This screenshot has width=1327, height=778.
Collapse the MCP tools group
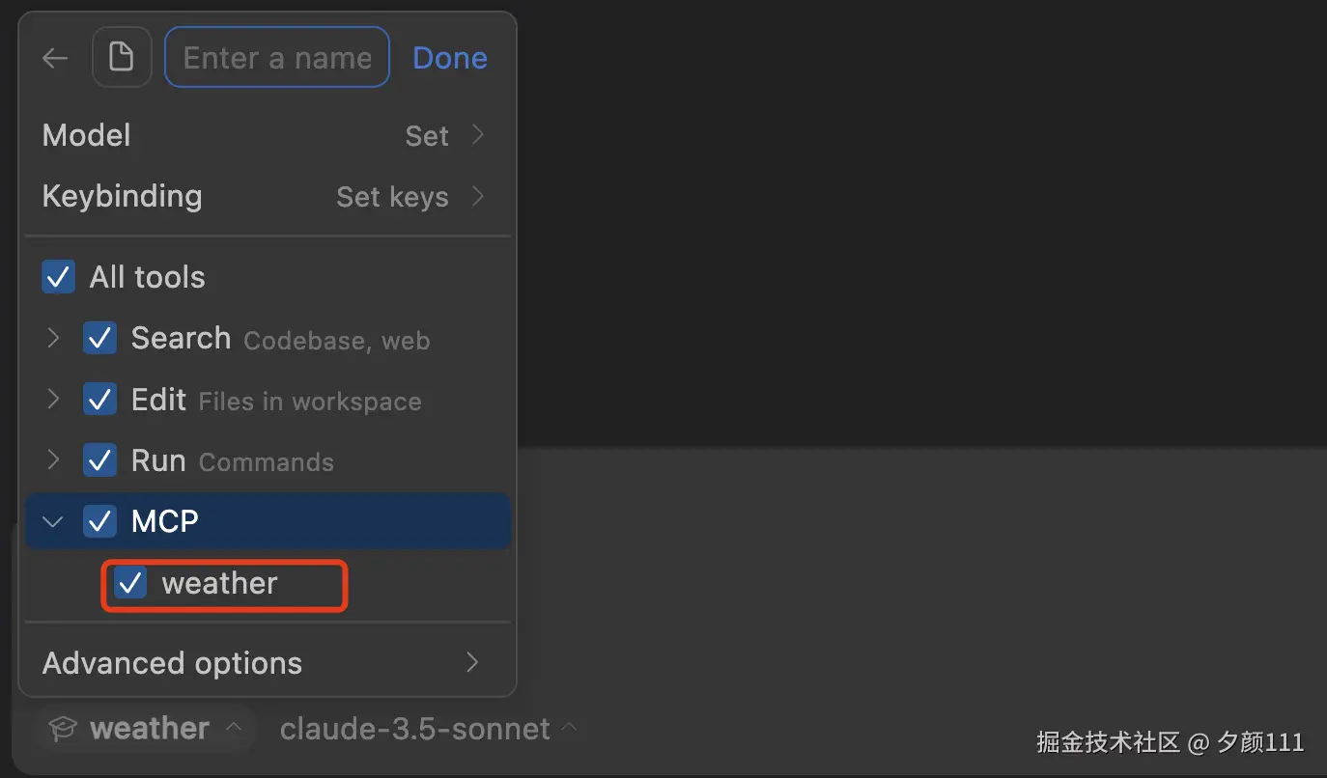click(54, 521)
